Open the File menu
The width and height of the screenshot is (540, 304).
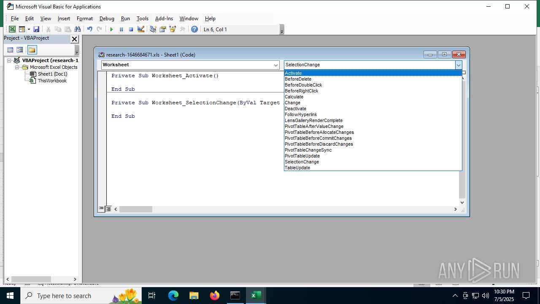pos(15,19)
